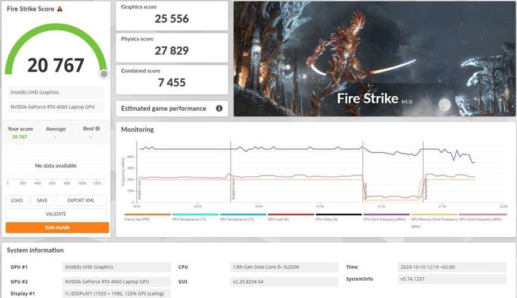517x298 pixels.
Task: Click the Time value 2024-10-10 12:19
Action: [x=452, y=267]
